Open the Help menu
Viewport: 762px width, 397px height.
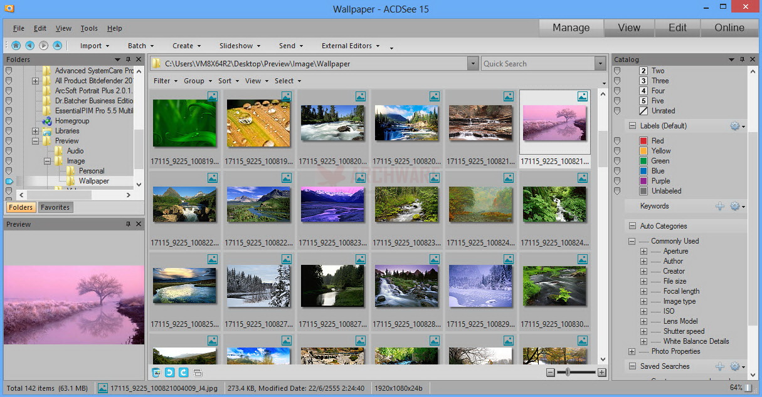pos(114,28)
